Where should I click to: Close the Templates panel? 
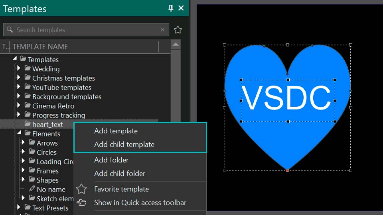coord(181,8)
